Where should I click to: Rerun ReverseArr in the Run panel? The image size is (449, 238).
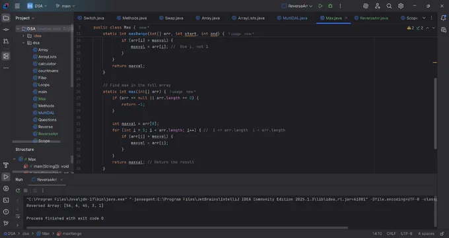coord(18,191)
